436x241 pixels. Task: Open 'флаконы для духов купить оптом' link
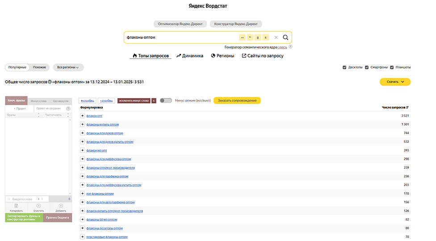point(110,142)
